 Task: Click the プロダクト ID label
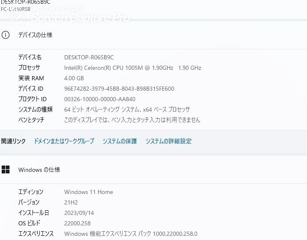click(x=32, y=99)
